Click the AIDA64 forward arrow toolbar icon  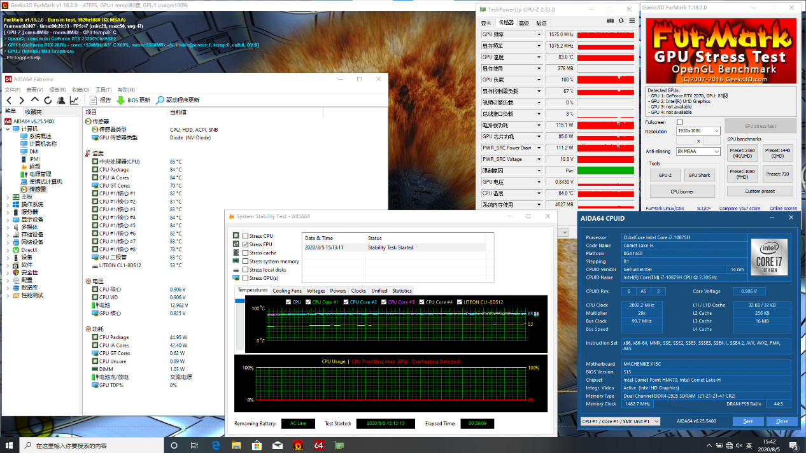tap(22, 101)
